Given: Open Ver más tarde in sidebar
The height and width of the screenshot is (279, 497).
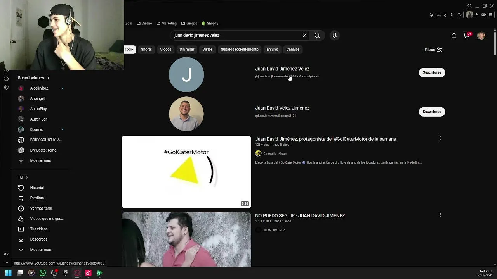Looking at the screenshot, I should (x=41, y=208).
